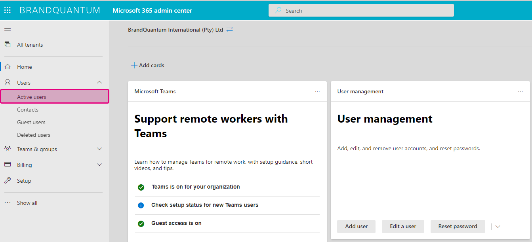Click the Microsoft Teams card title
Screen dimensions: 532x242
pyautogui.click(x=155, y=91)
